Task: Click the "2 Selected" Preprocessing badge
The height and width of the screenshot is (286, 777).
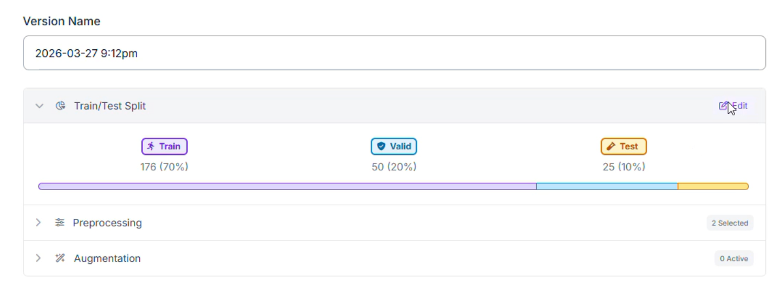Action: pyautogui.click(x=729, y=223)
